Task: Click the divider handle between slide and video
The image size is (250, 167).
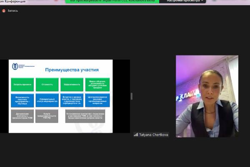Action: [132, 96]
